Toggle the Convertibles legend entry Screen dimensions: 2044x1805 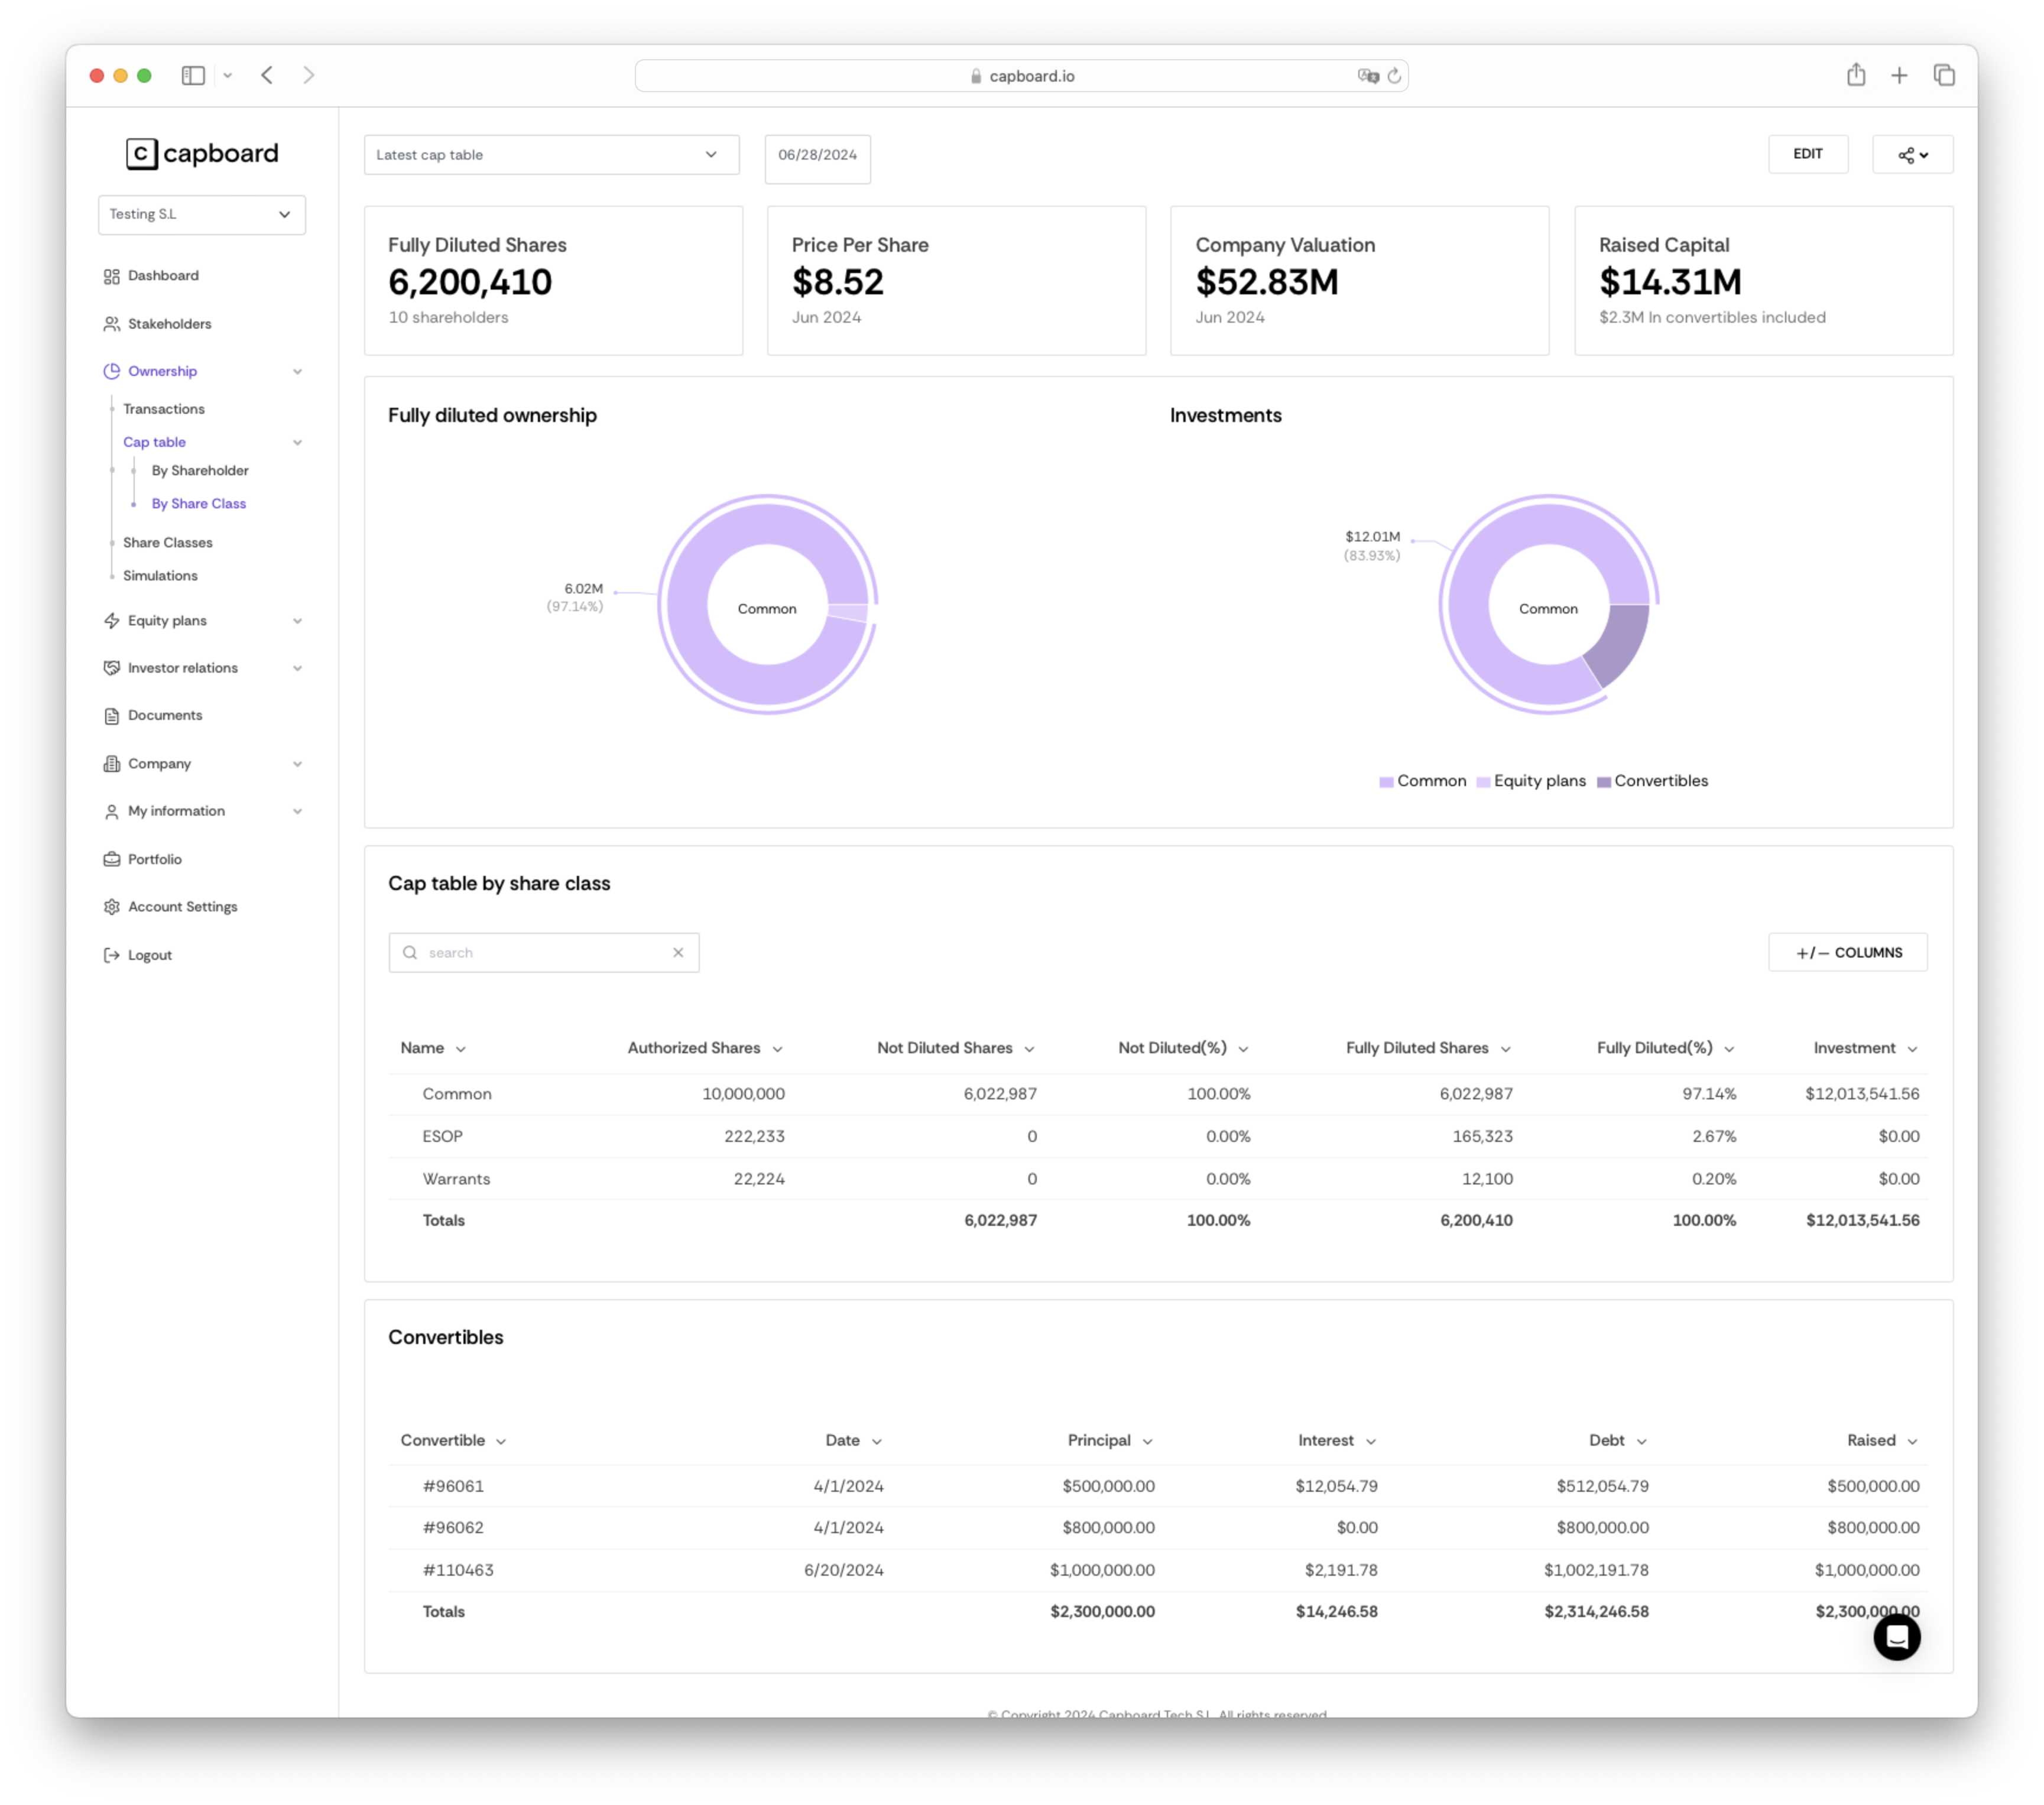click(x=1652, y=781)
